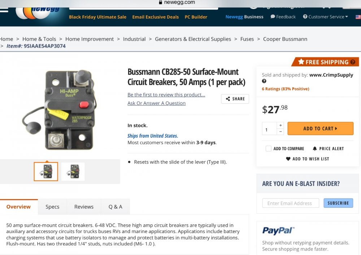Share this product
This screenshot has height=255, width=361.
[x=235, y=99]
